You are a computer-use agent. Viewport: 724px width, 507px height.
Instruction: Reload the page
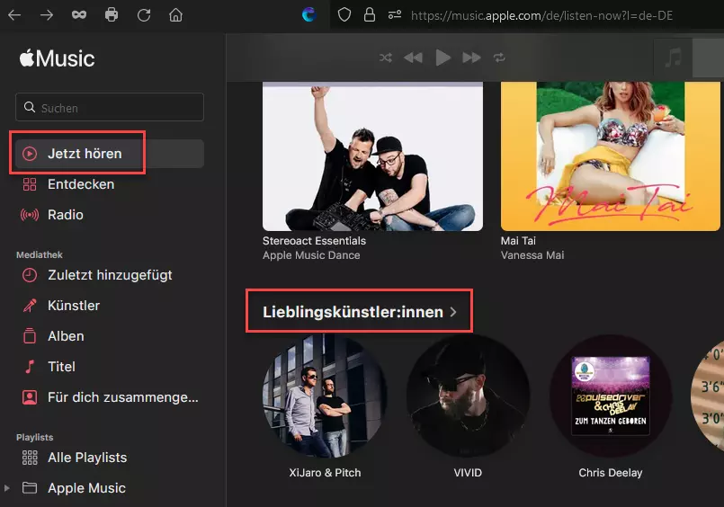click(144, 15)
